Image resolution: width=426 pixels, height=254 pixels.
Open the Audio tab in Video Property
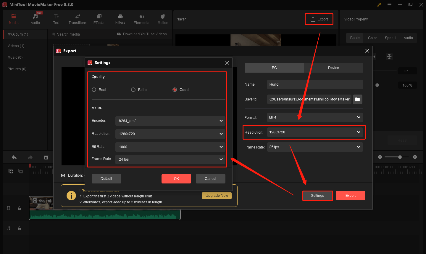(x=408, y=38)
